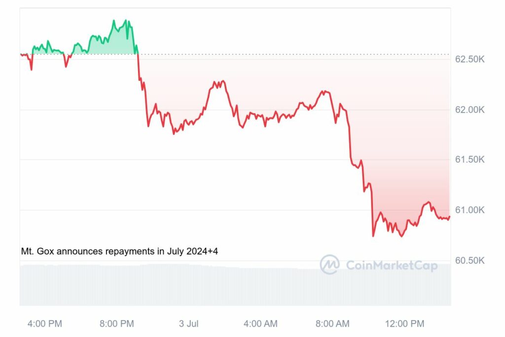Click the highest green peak of the price line
This screenshot has height=337, width=505.
113,21
